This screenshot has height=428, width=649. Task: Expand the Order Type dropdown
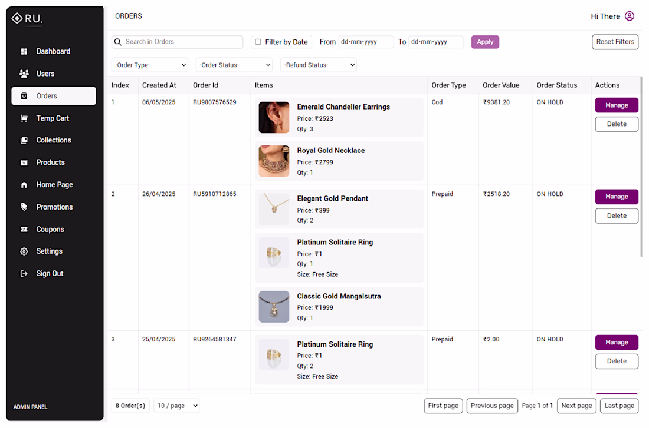[x=150, y=65]
